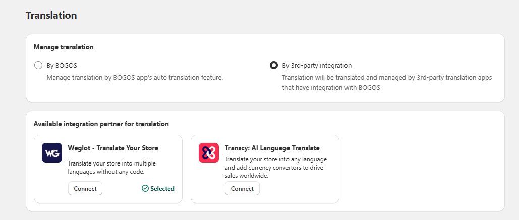
Task: Click the green Selected checkmark icon
Action: point(145,189)
